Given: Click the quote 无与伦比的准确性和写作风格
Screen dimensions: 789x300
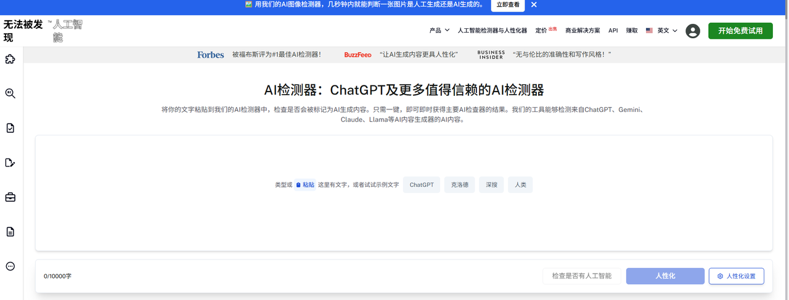Looking at the screenshot, I should pyautogui.click(x=562, y=55).
